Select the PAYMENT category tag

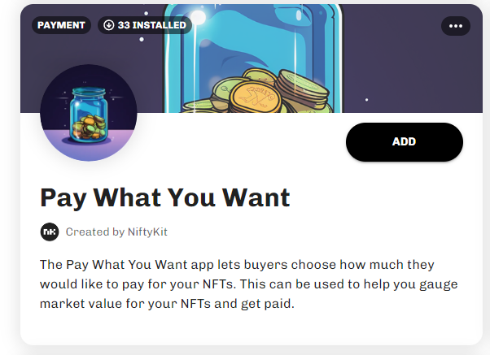61,25
